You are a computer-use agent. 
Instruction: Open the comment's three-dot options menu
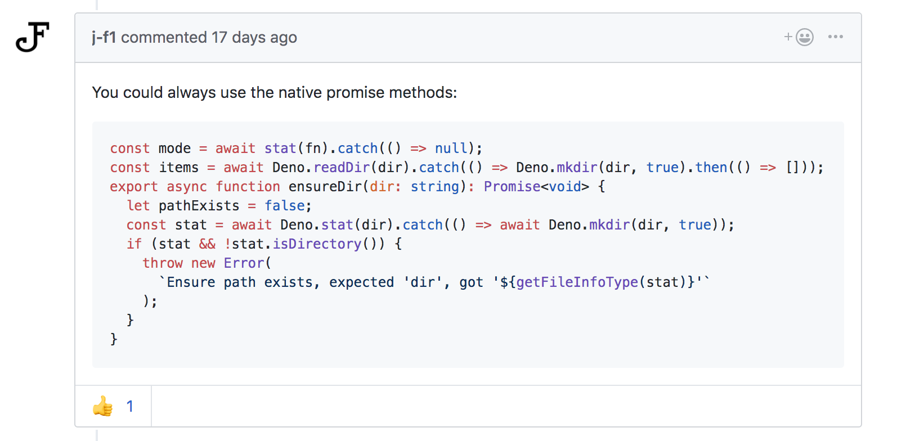click(836, 37)
